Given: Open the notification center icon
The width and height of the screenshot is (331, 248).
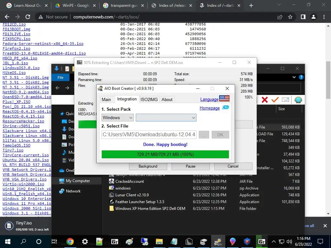Looking at the screenshot, I should pos(320,242).
